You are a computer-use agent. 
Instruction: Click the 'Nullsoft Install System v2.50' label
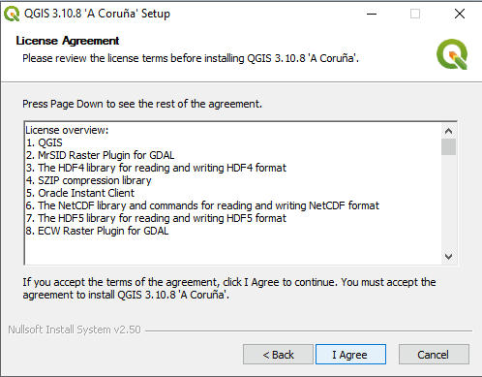pos(75,330)
